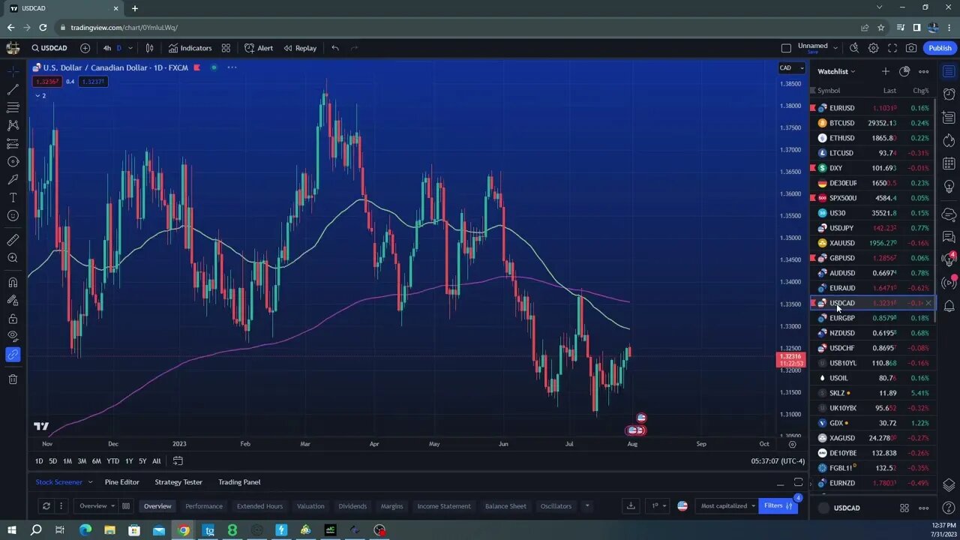Viewport: 960px width, 540px height.
Task: Toggle screener columns layout view icon
Action: click(x=126, y=505)
